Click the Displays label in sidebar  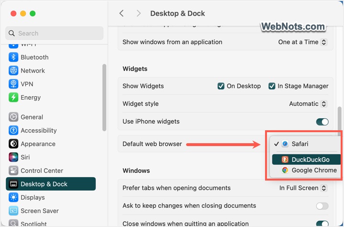33,197
